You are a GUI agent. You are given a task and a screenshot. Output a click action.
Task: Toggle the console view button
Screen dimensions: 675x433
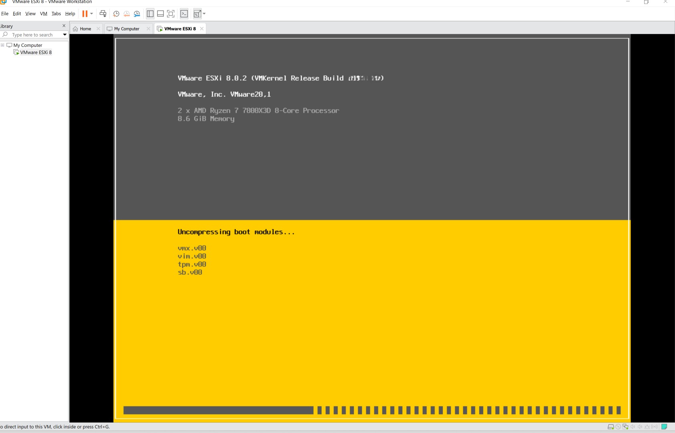[x=184, y=14]
